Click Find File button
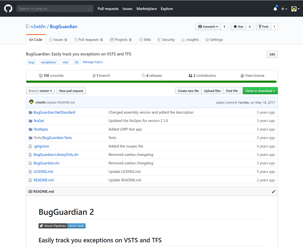Screen dimensions: 303x247 pyautogui.click(x=232, y=91)
